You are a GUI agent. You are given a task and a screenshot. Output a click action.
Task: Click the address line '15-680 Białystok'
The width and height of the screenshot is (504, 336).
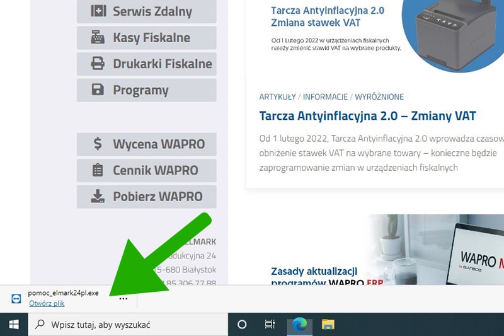[x=186, y=269]
